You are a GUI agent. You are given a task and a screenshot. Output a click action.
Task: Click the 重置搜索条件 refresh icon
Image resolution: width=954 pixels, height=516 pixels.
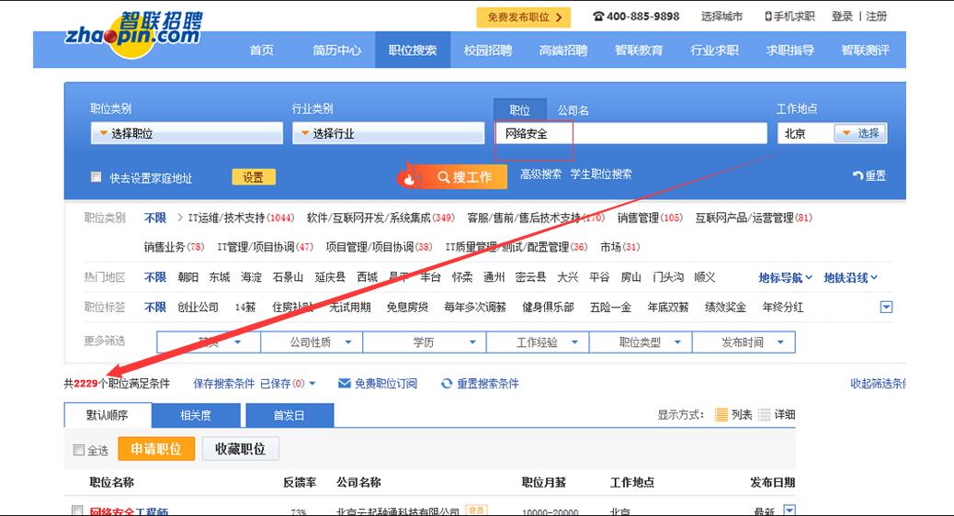pyautogui.click(x=447, y=384)
